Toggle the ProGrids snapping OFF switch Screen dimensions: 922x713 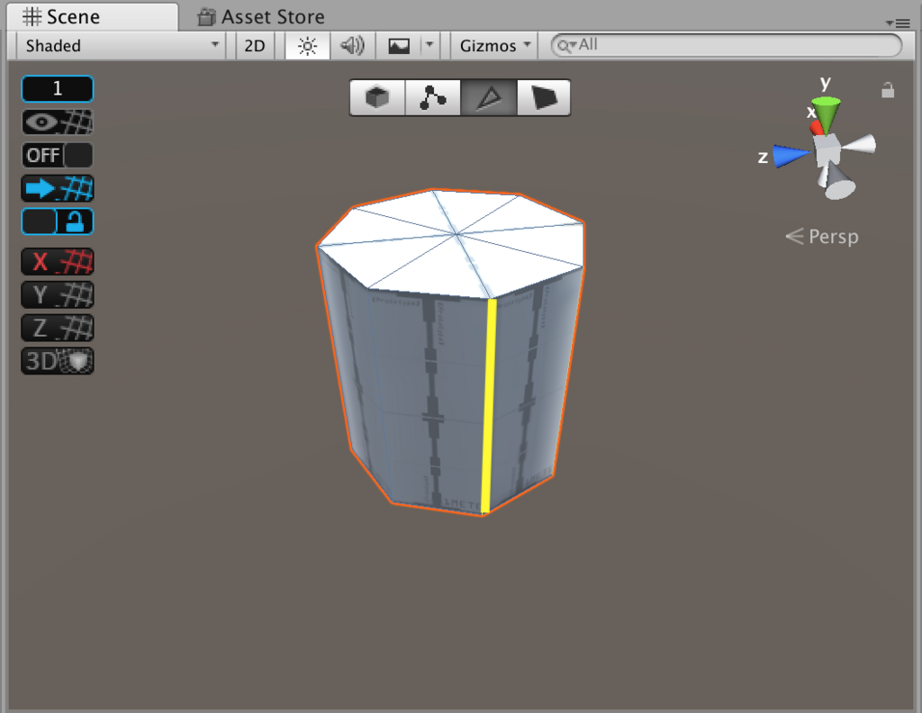tap(58, 155)
